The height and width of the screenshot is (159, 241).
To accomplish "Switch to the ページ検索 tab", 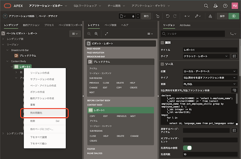I will pyautogui.click(x=110, y=25).
